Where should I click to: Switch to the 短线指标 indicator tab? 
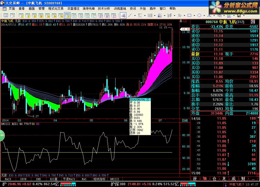[x=99, y=179]
